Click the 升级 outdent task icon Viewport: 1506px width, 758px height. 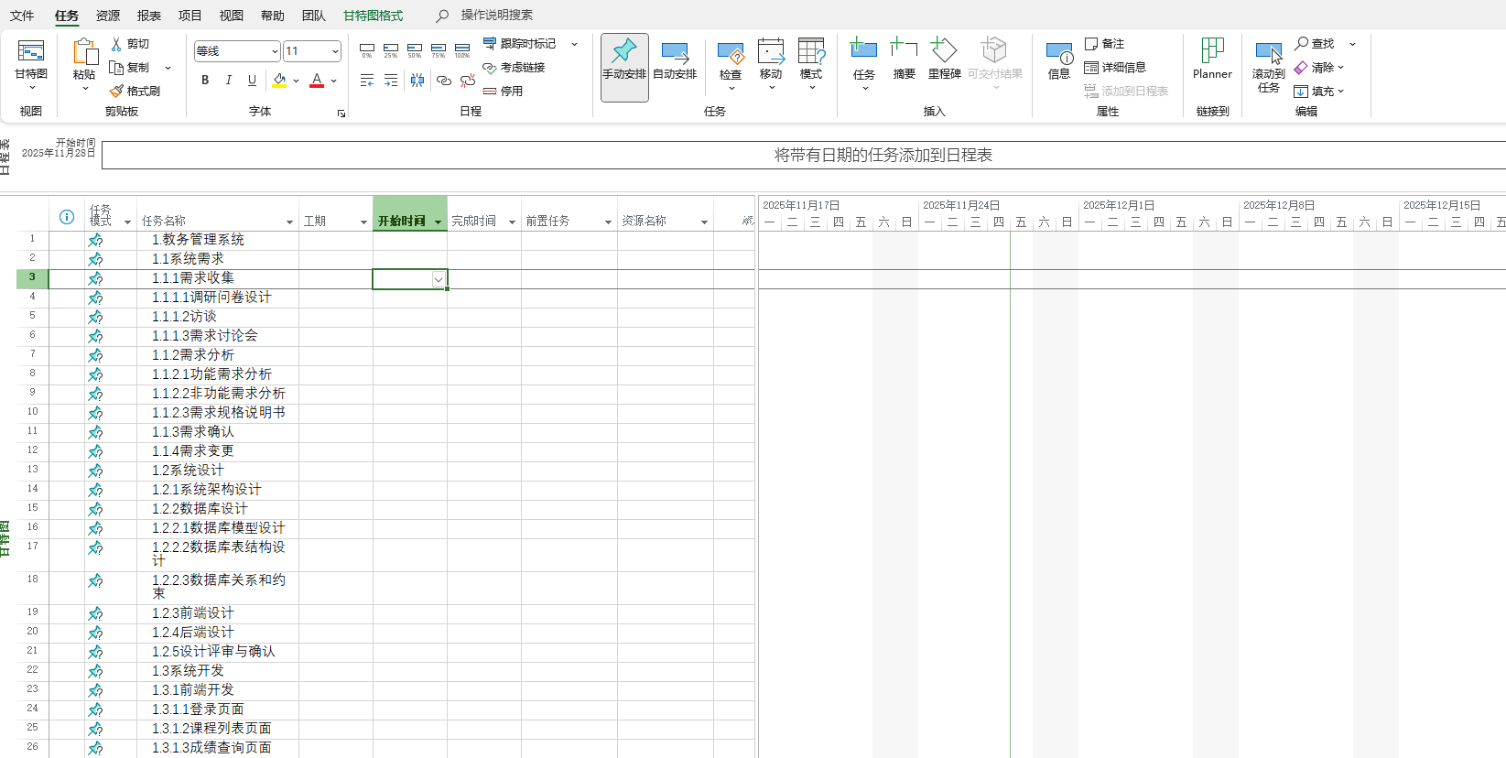[367, 81]
